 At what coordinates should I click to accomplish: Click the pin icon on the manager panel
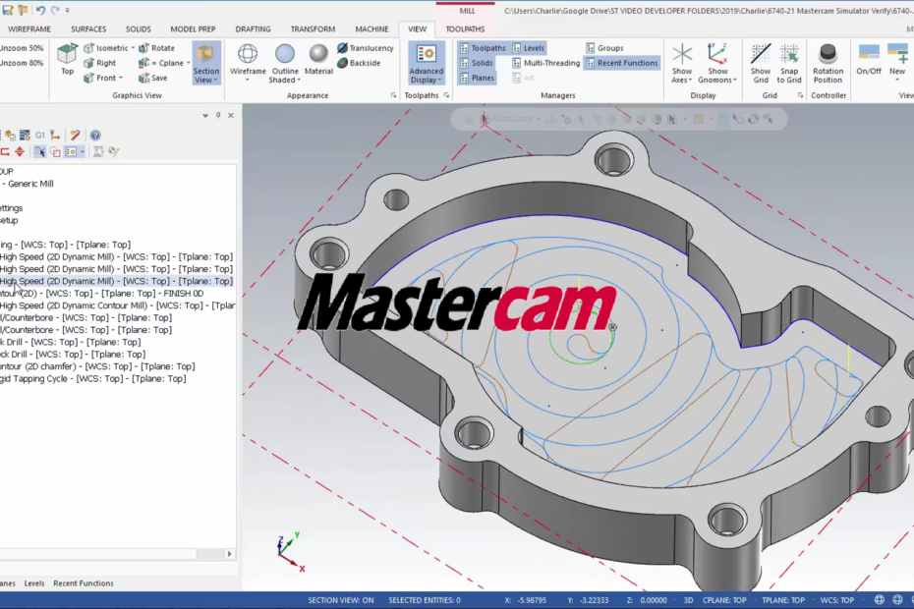click(x=218, y=115)
